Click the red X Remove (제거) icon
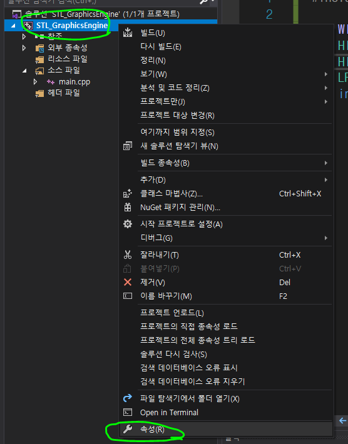Screen dimensions: 348x444 point(128,282)
